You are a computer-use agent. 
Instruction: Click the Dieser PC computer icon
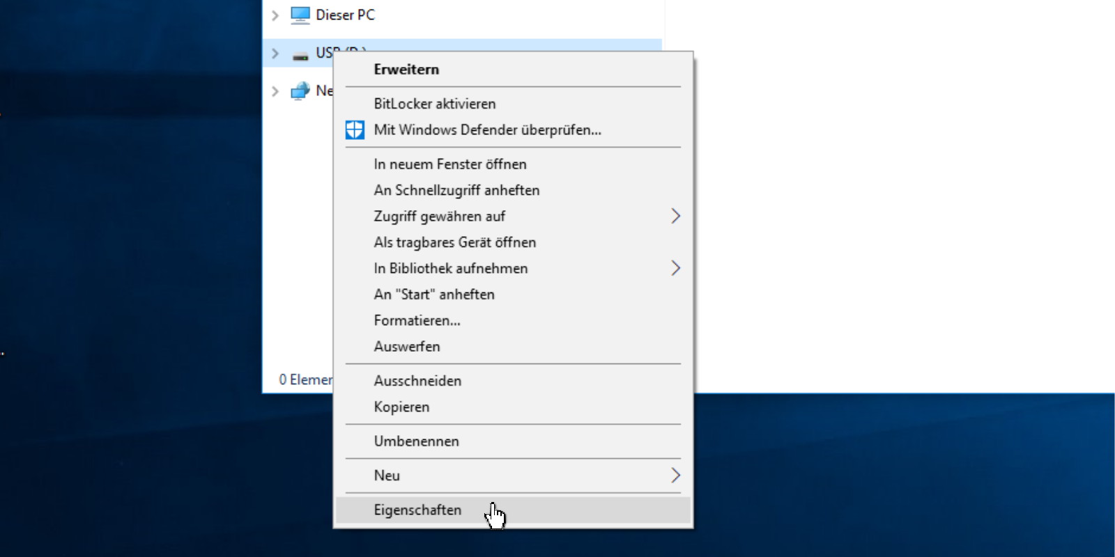(x=300, y=15)
